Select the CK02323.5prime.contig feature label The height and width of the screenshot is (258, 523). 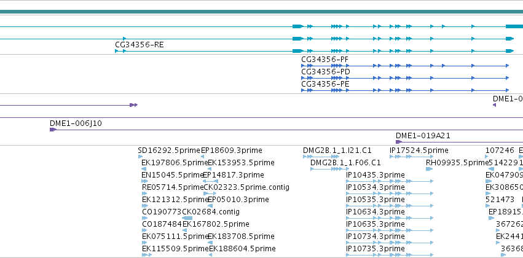[246, 187]
